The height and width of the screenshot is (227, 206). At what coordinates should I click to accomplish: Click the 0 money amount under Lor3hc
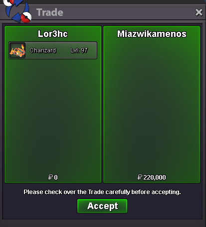tap(56, 178)
